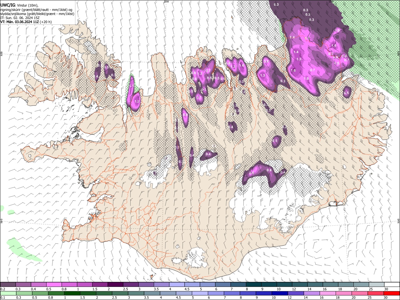Click the '0.1' label on the bottom legend
Screen dimensions: 400x300
(x=2, y=298)
